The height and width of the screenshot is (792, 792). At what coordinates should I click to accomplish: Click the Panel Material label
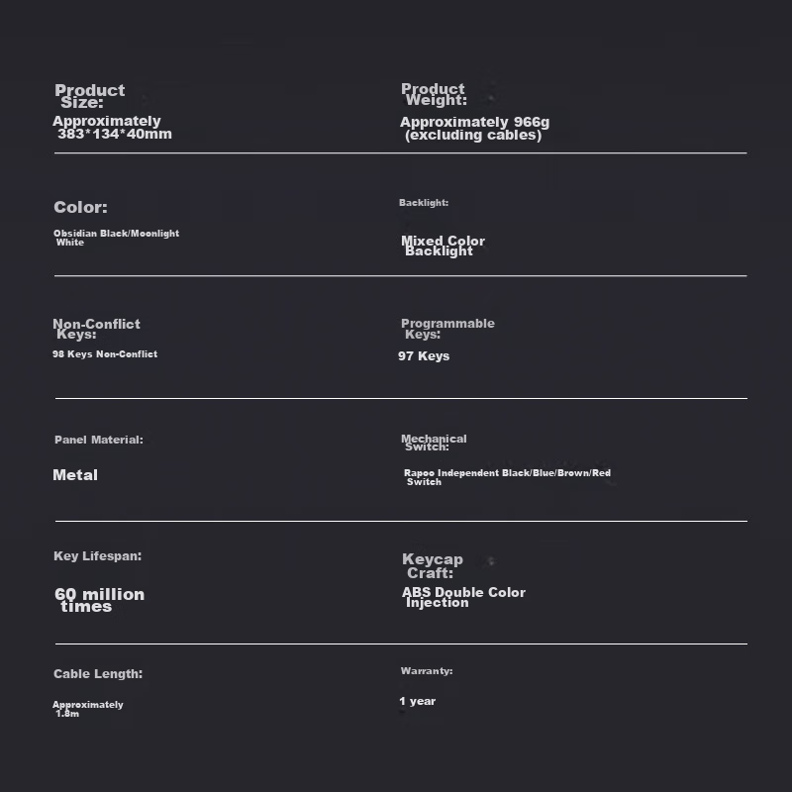[x=98, y=440]
